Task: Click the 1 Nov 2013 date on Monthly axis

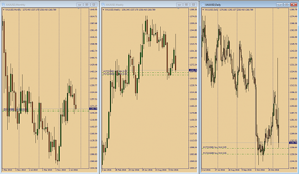Action: coord(21,170)
